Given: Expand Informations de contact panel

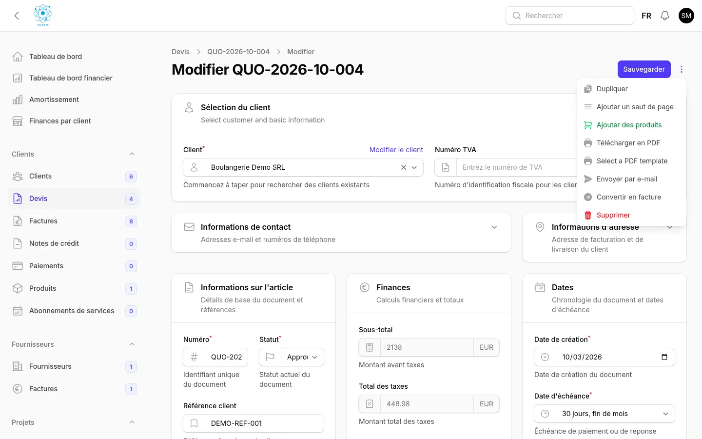Looking at the screenshot, I should point(494,227).
